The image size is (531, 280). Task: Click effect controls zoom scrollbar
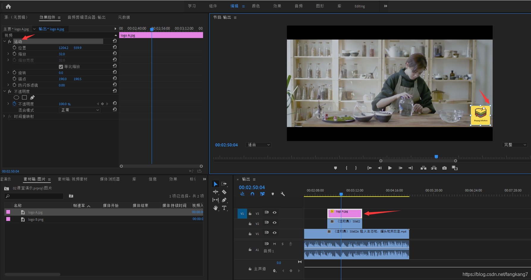(161, 166)
